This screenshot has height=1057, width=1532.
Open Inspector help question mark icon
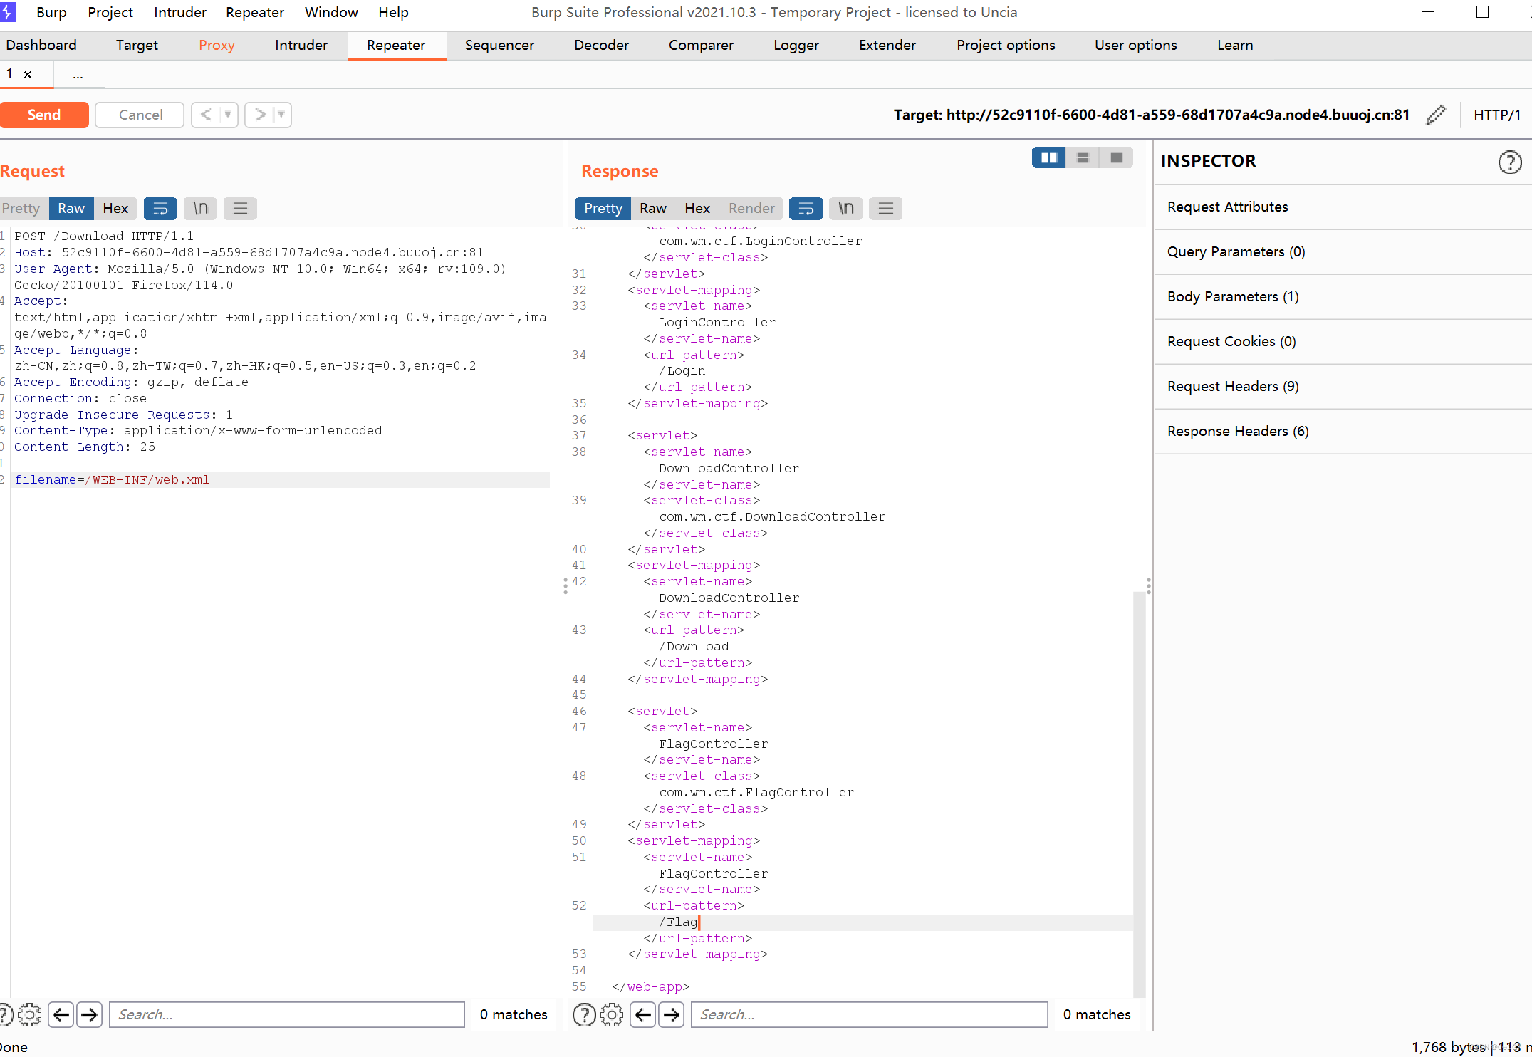pos(1509,162)
